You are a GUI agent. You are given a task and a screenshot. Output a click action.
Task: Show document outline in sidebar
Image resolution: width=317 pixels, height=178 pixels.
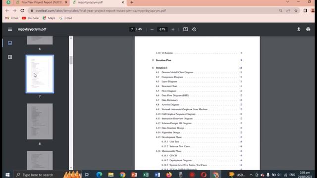click(x=10, y=57)
